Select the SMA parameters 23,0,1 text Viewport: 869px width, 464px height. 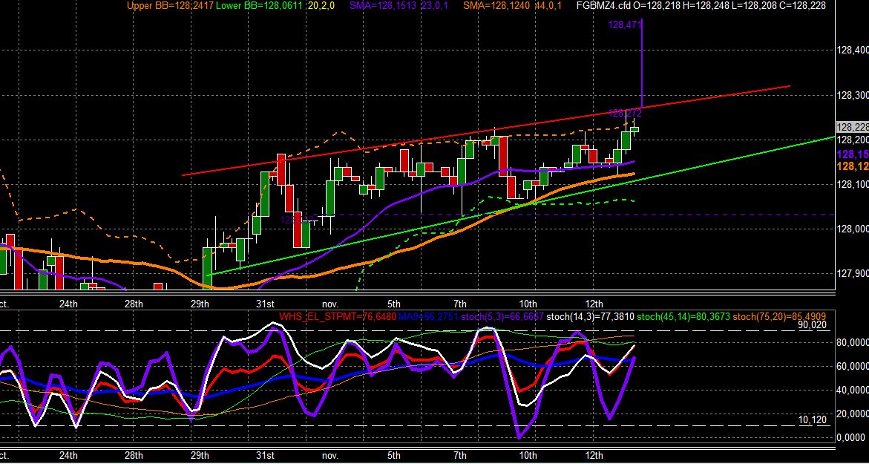[x=434, y=5]
